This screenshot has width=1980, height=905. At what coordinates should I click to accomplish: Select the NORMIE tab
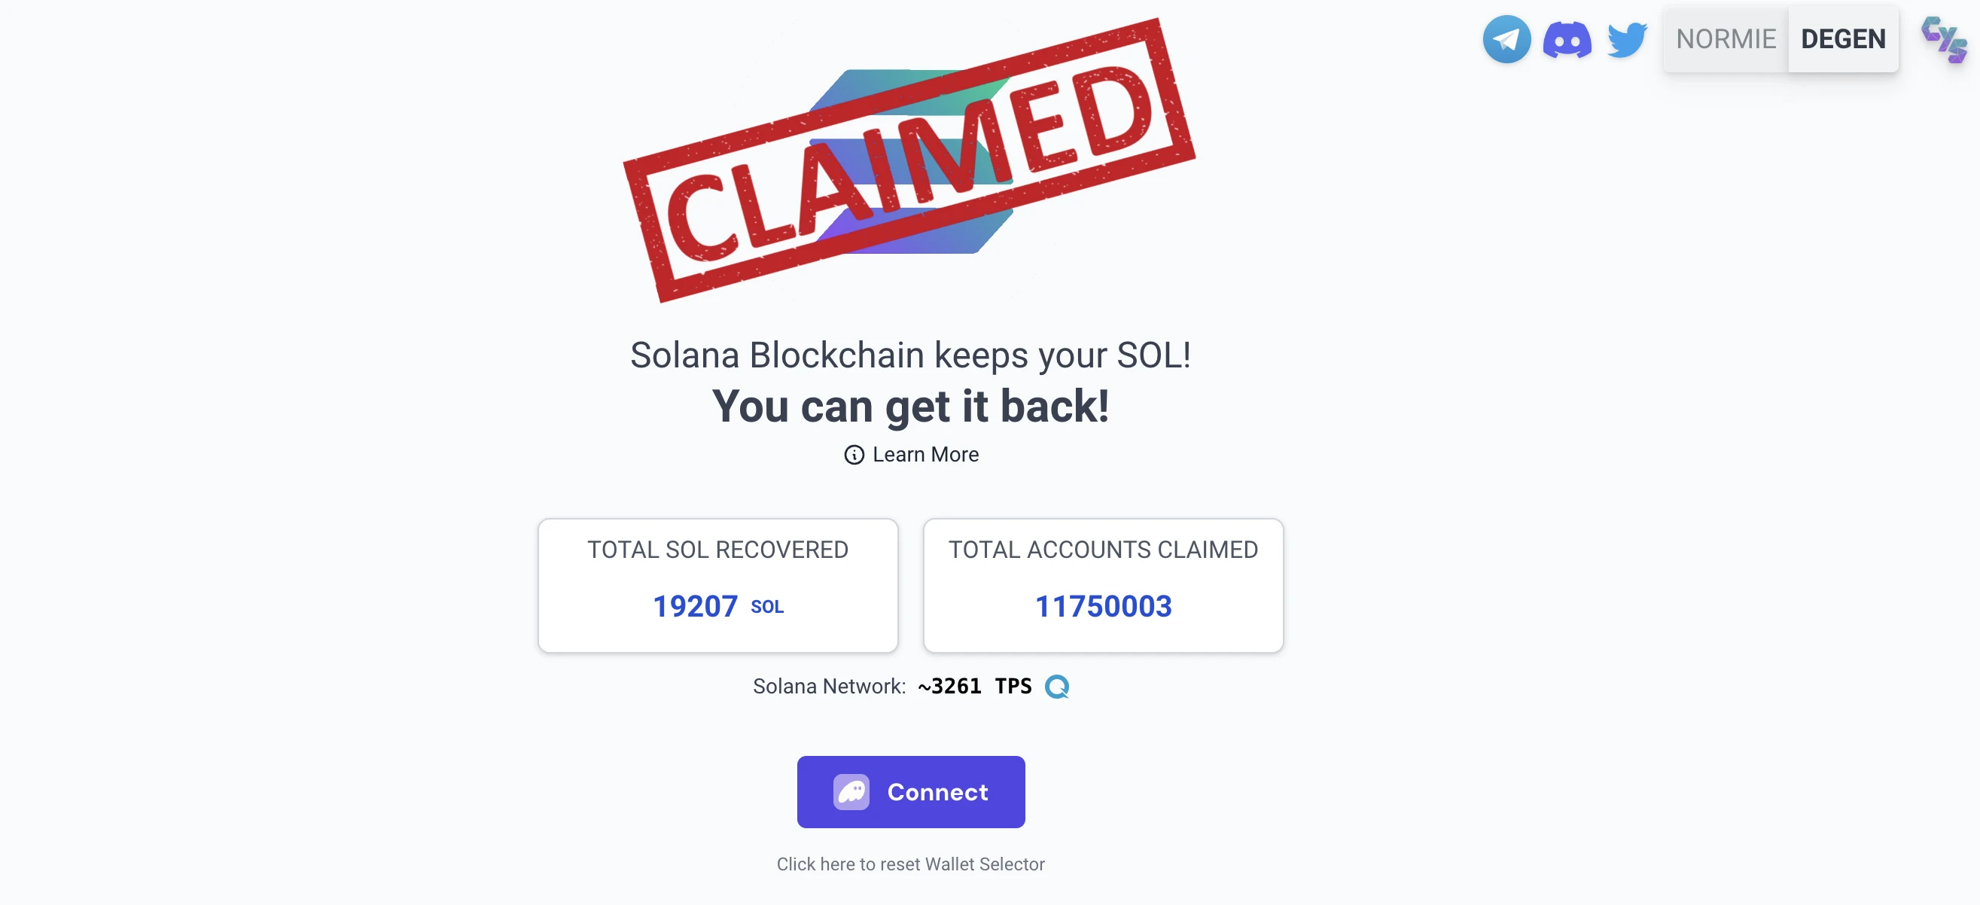pos(1724,39)
